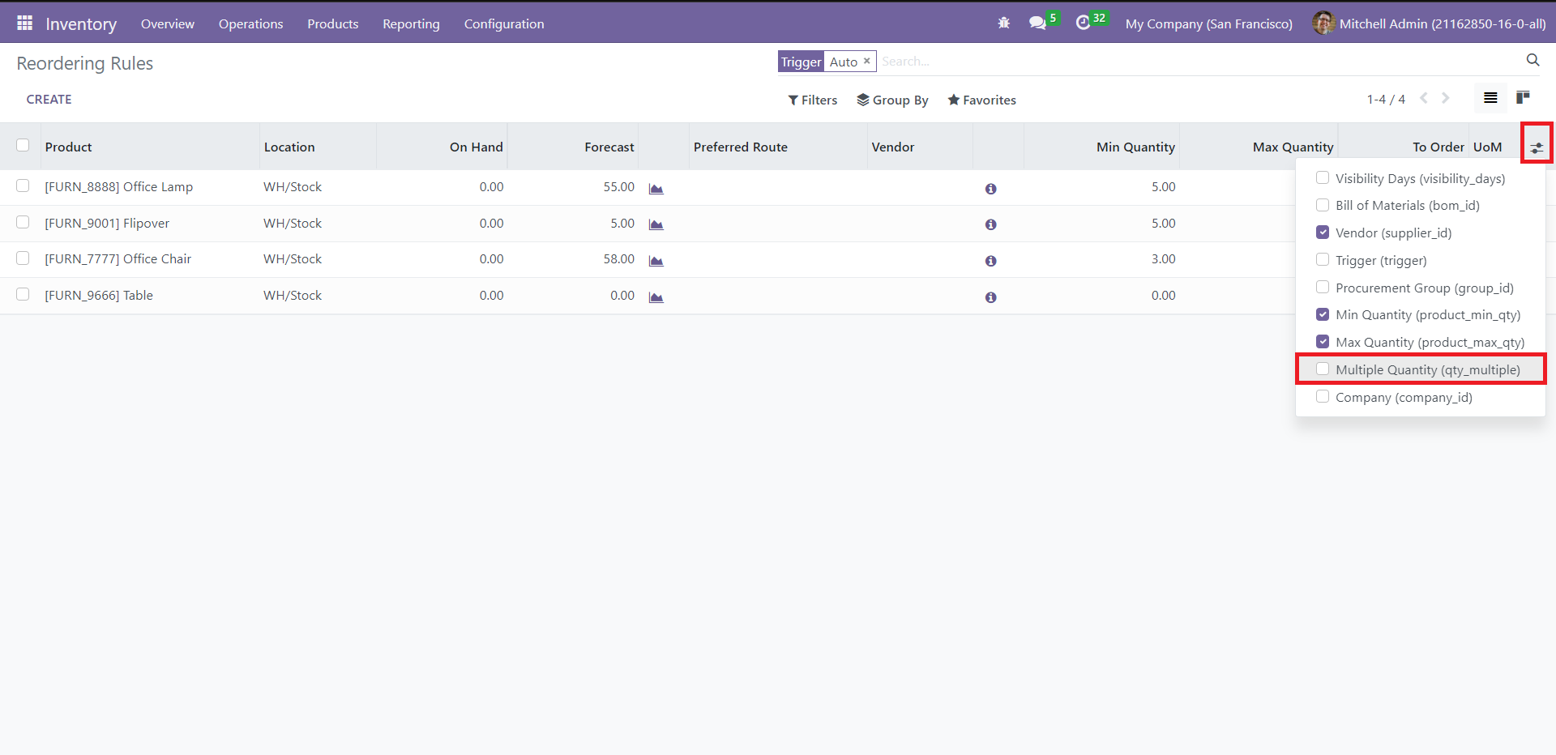Click info icon in Table row
The image size is (1556, 755).
(990, 297)
